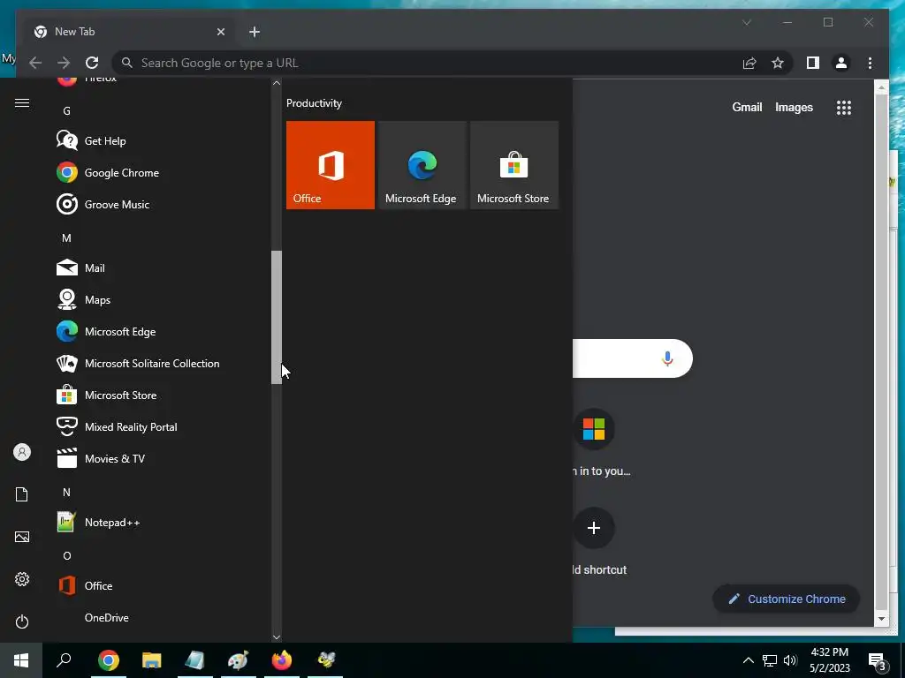Jump to letter G section header
The height and width of the screenshot is (678, 905).
[67, 110]
